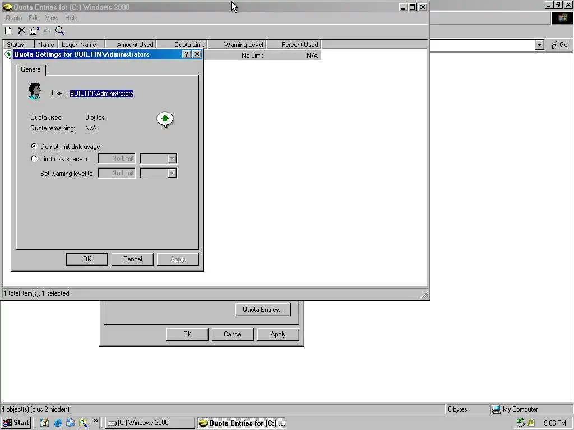Click the window resize grip in status bar

click(x=424, y=294)
